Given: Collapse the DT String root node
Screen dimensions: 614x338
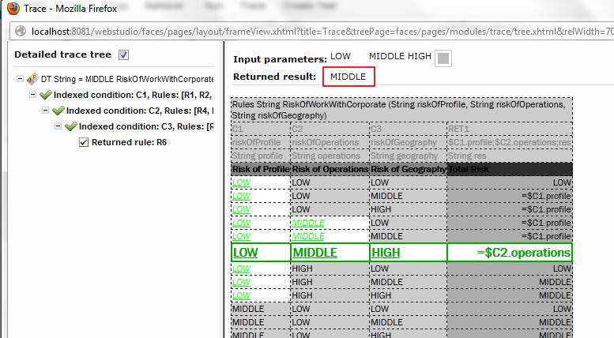Looking at the screenshot, I should 20,79.
